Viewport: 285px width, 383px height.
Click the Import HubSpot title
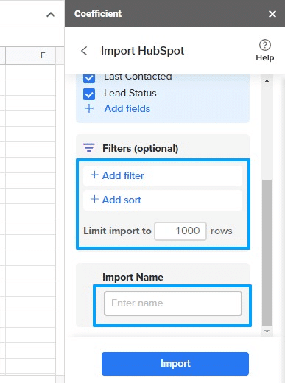[x=142, y=51]
